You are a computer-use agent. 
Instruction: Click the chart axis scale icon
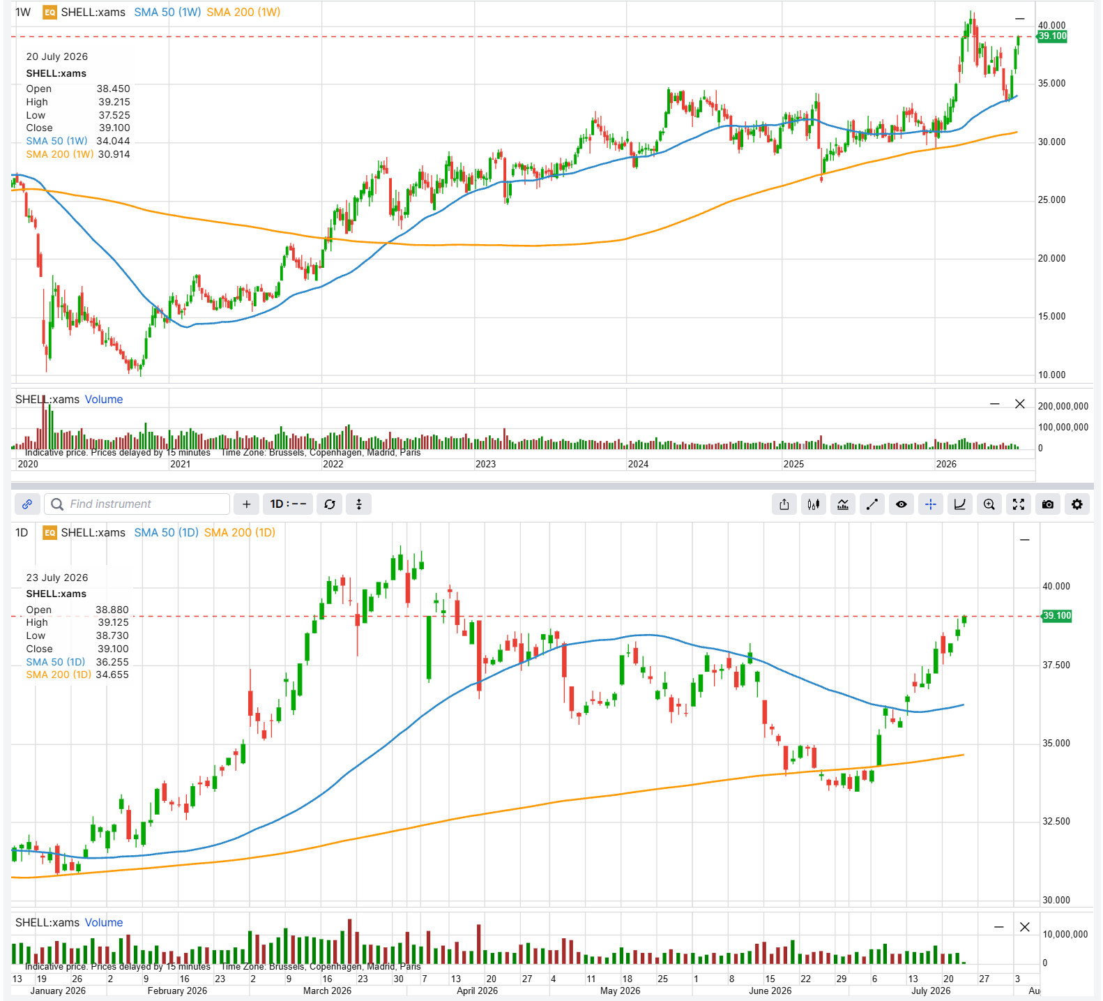click(960, 504)
